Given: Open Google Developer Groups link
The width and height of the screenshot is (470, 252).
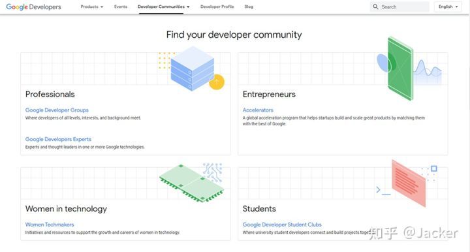Looking at the screenshot, I should click(x=57, y=110).
